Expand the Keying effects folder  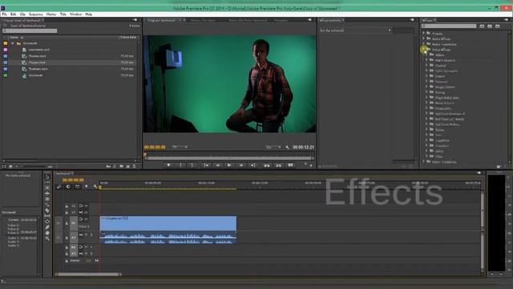tap(427, 92)
